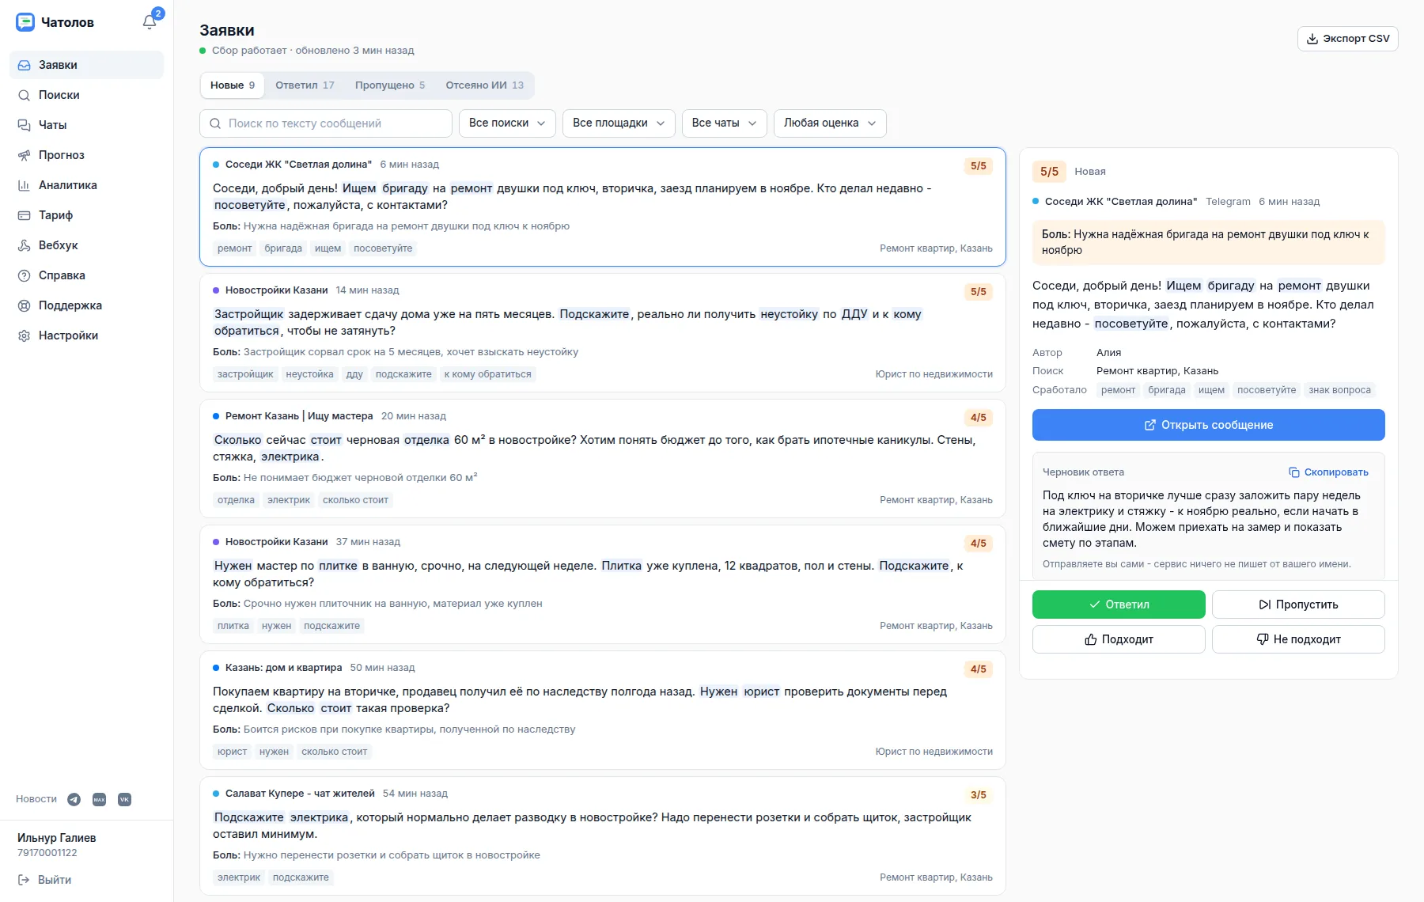Select the Ремонт Казань | Ищу мастера card
The height and width of the screenshot is (902, 1424).
click(603, 459)
